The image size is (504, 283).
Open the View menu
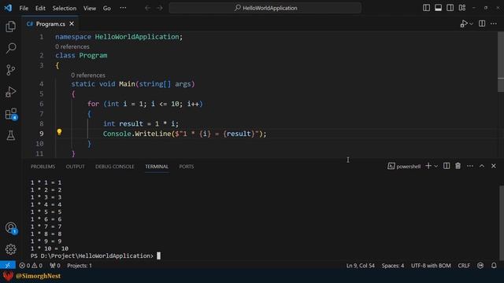pos(90,8)
